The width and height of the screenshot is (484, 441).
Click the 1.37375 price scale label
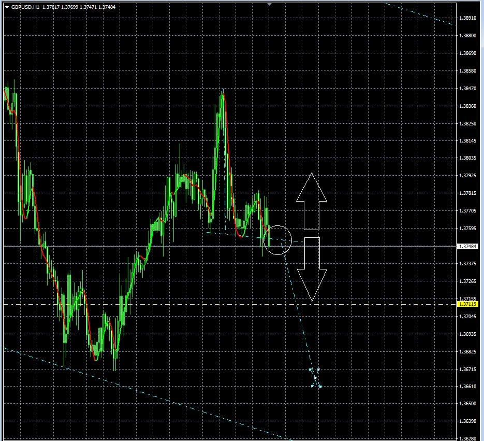[x=467, y=264]
